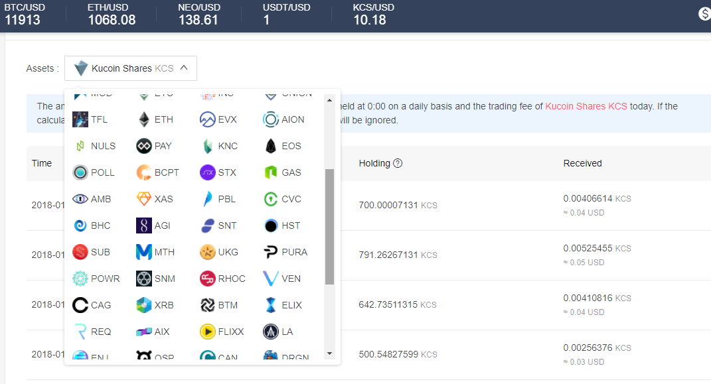This screenshot has height=384, width=711.
Task: Select VEN from the asset list
Action: [281, 279]
